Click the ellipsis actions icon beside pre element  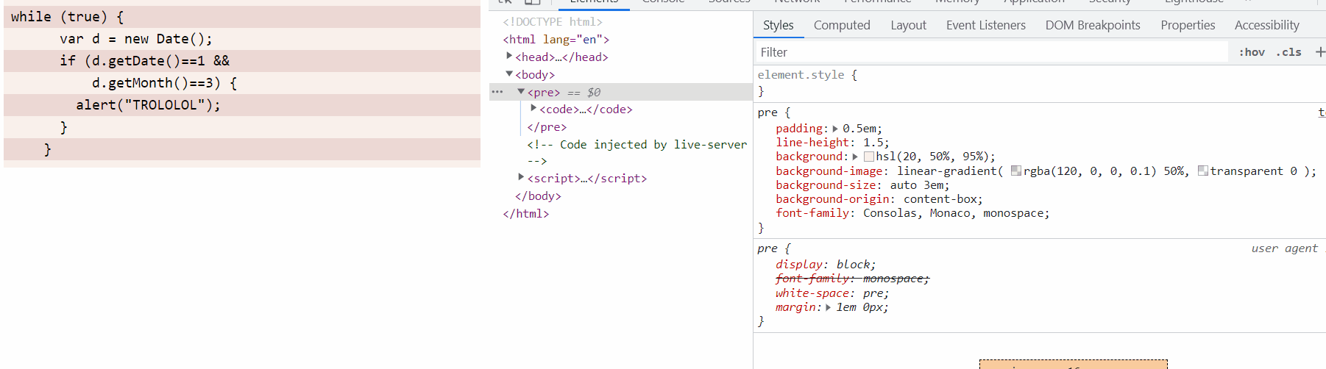[x=497, y=92]
